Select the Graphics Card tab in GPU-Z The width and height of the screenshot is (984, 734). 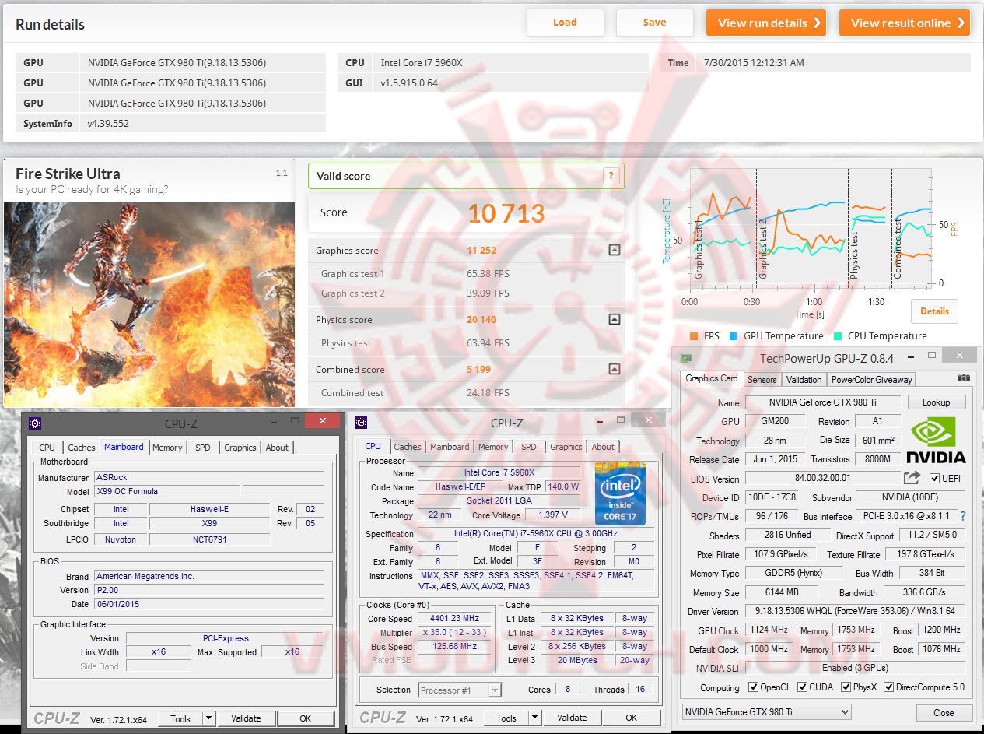712,378
